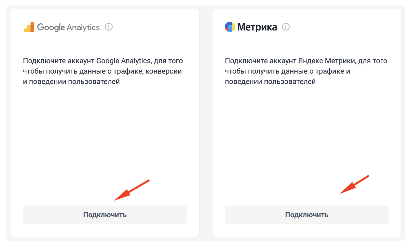Open the info icon beside Метрика
Image resolution: width=408 pixels, height=249 pixels.
pyautogui.click(x=286, y=27)
